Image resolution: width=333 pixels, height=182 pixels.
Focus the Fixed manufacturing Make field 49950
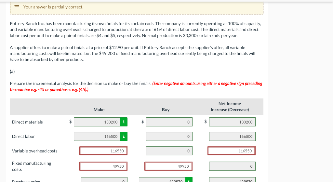point(103,166)
